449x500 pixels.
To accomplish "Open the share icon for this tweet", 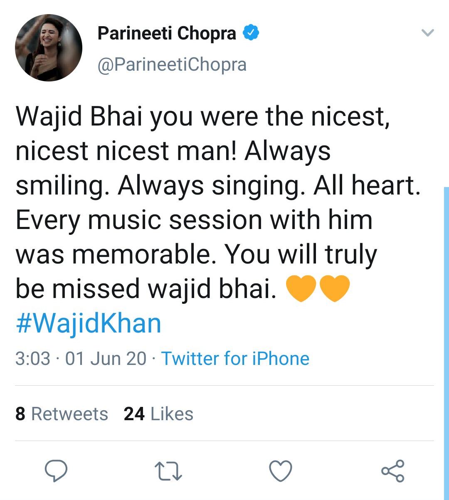I will 392,471.
